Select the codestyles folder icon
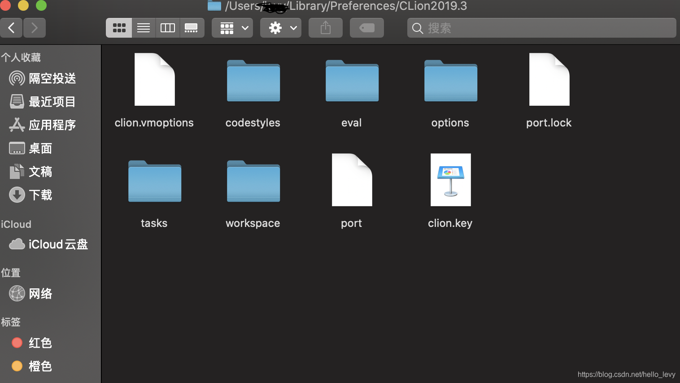680x383 pixels. click(x=253, y=81)
